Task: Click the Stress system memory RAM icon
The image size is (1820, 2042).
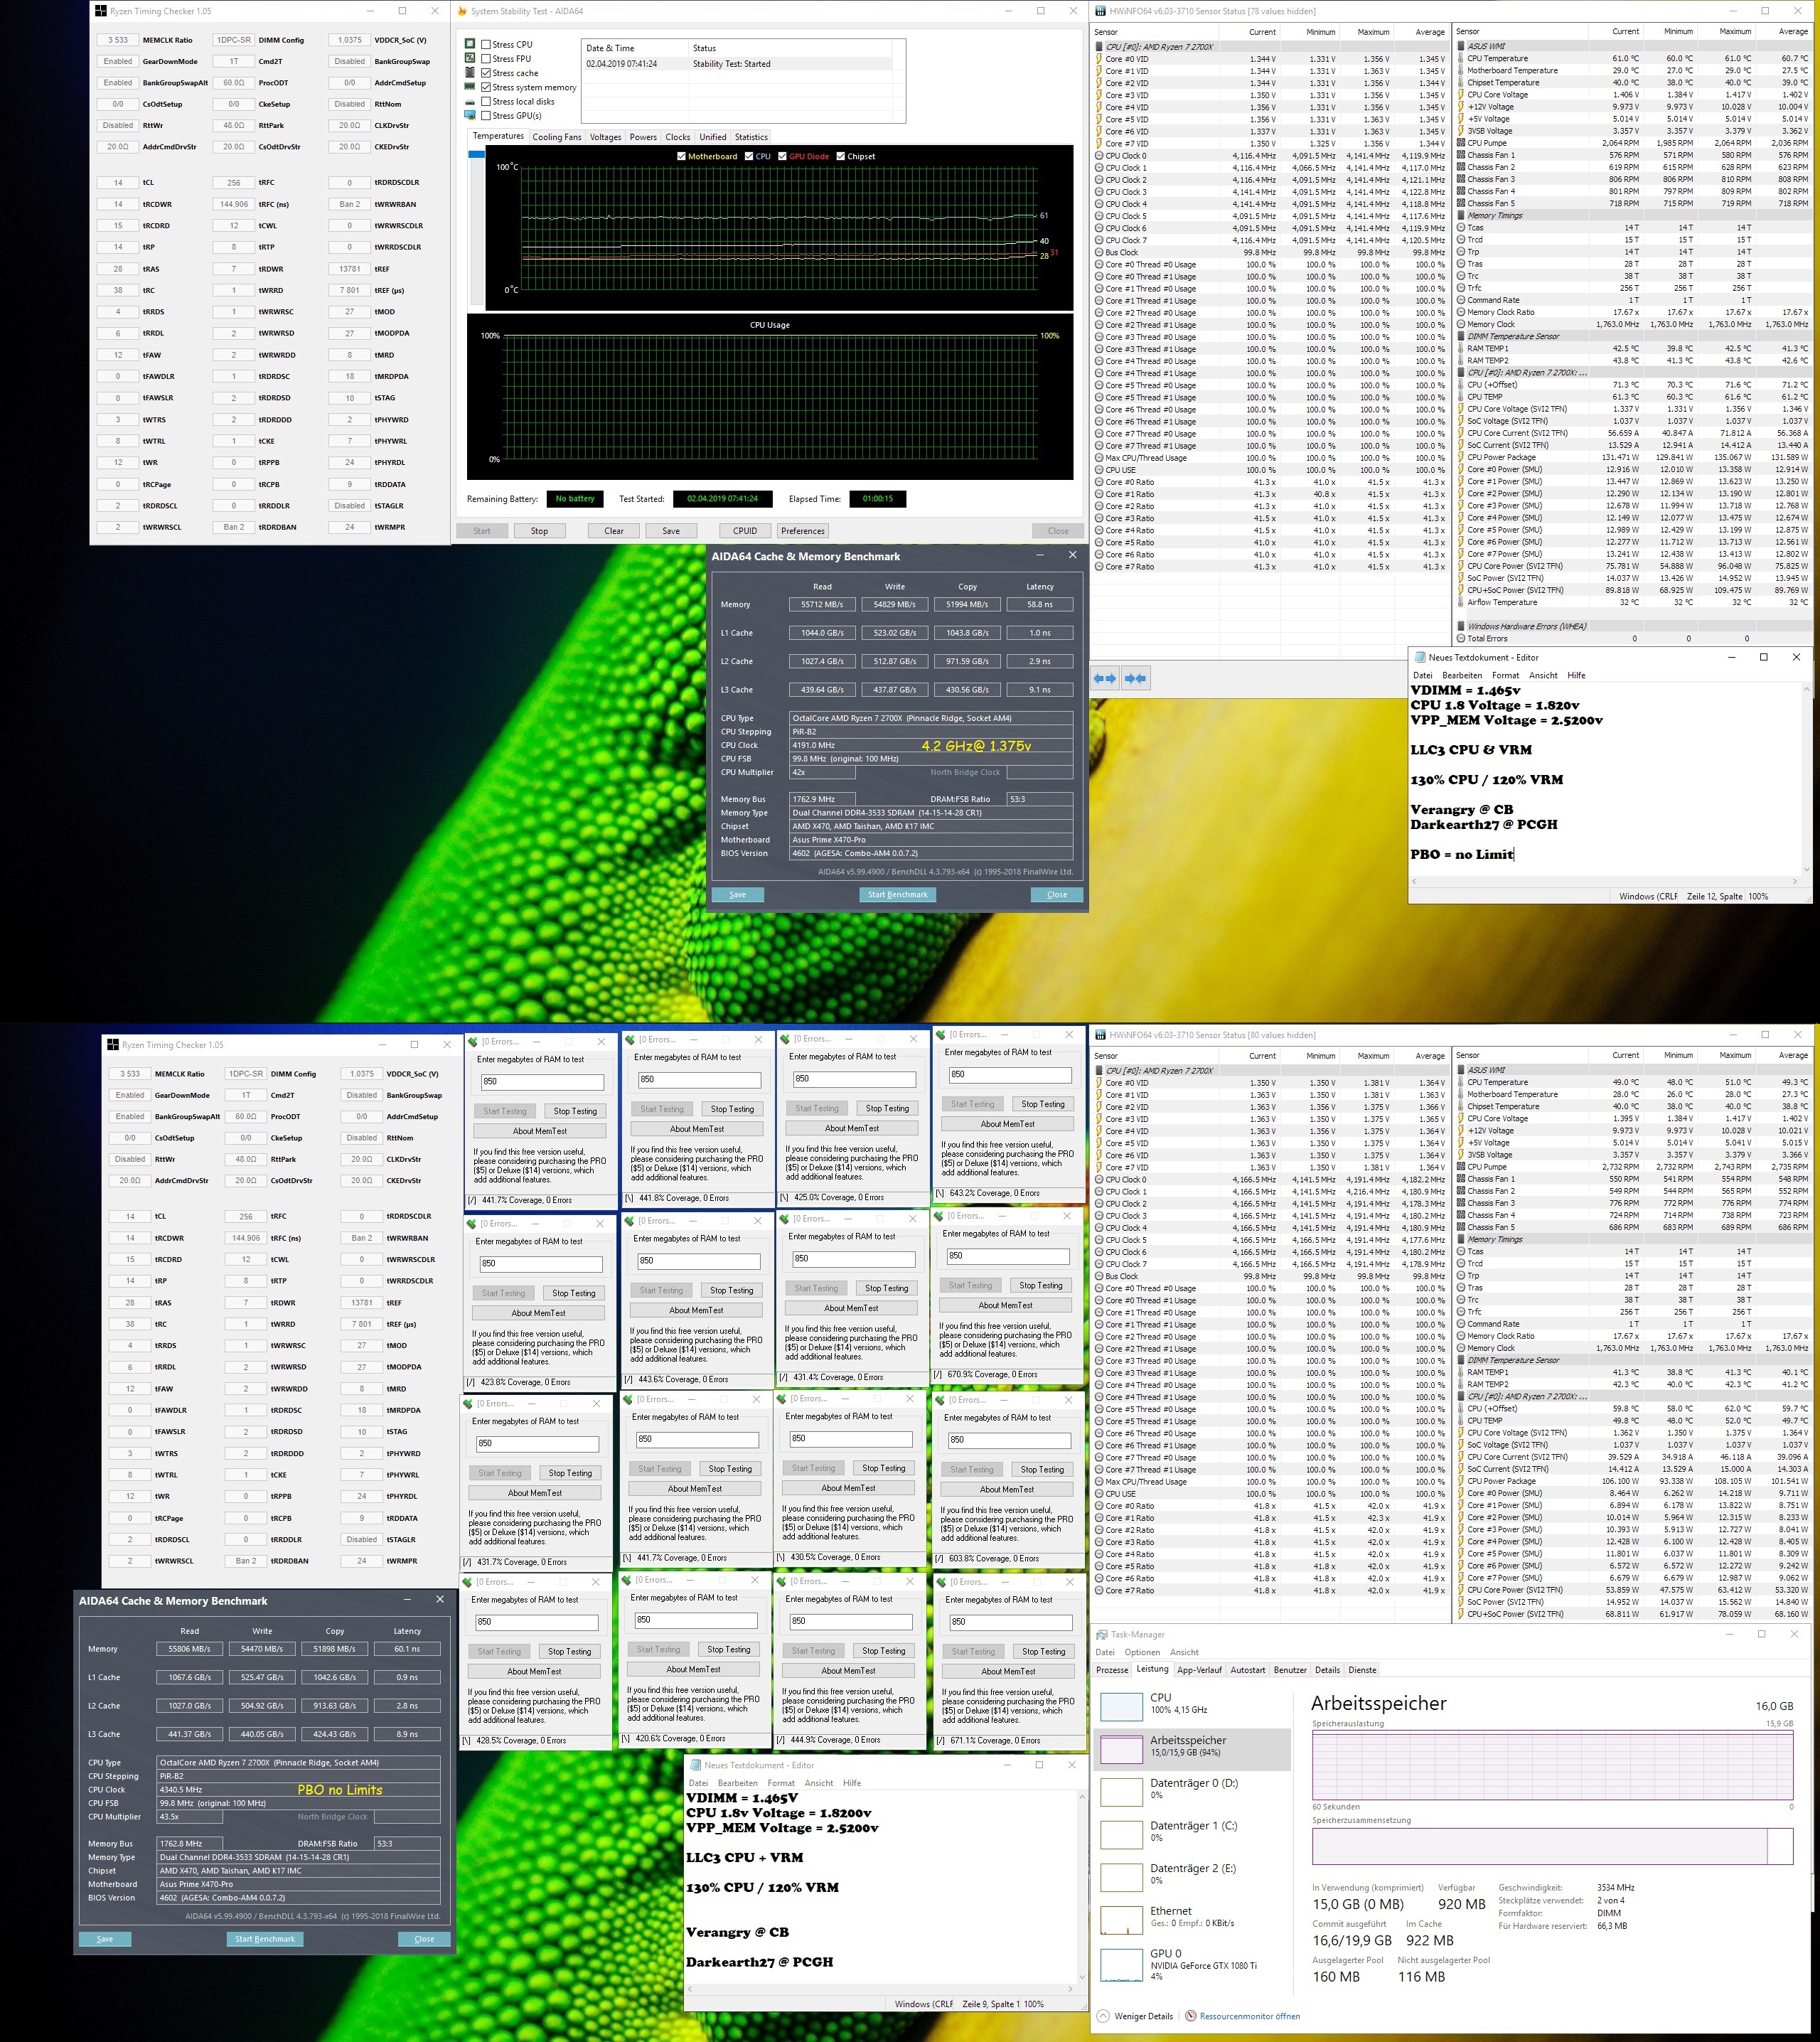Action: 470,87
